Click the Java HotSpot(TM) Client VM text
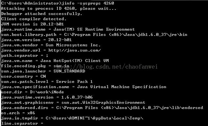 pos(74,61)
